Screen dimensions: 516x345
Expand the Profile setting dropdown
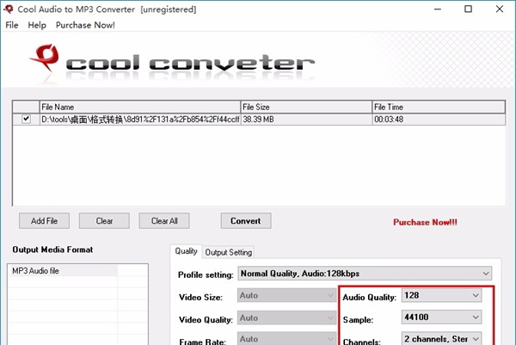pyautogui.click(x=365, y=274)
